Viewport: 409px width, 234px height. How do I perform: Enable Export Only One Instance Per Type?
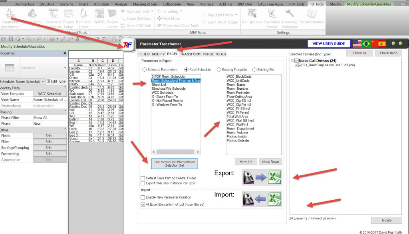click(143, 183)
